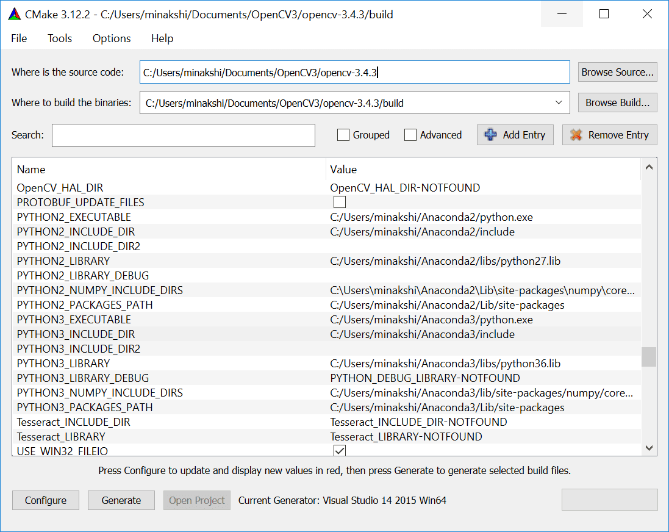Click the Anaconda2/Lib/site-packages value
The image size is (669, 532).
tap(447, 305)
